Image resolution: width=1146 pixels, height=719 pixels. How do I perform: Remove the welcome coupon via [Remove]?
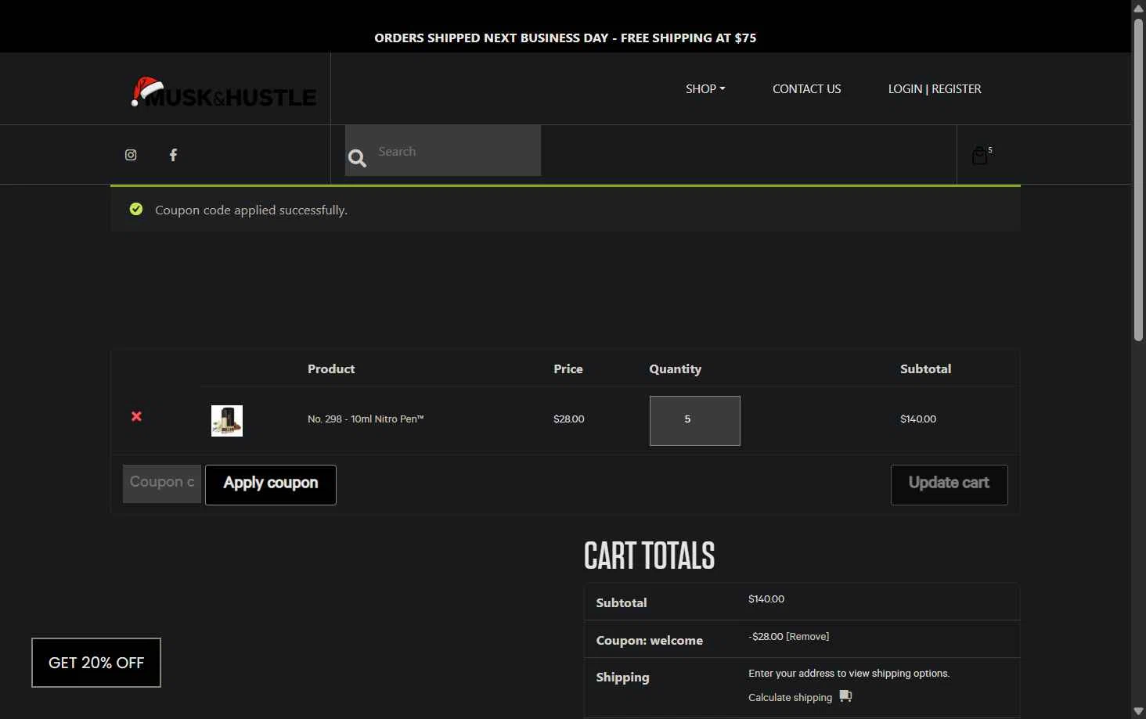click(808, 637)
